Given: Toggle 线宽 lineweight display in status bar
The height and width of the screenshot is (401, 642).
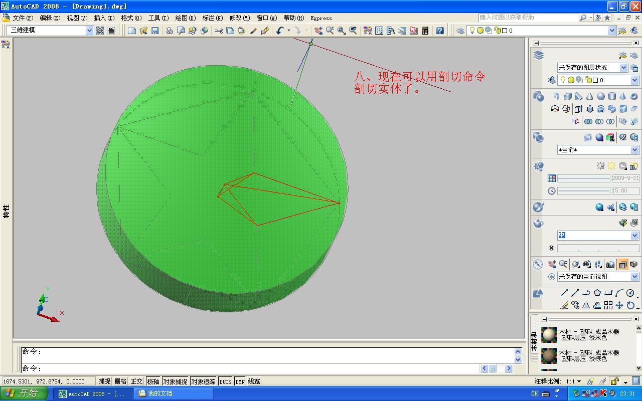Looking at the screenshot, I should pyautogui.click(x=254, y=381).
